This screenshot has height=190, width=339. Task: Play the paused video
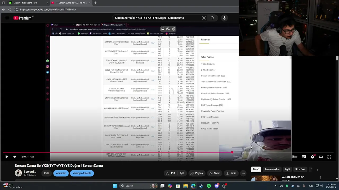tap(7, 157)
